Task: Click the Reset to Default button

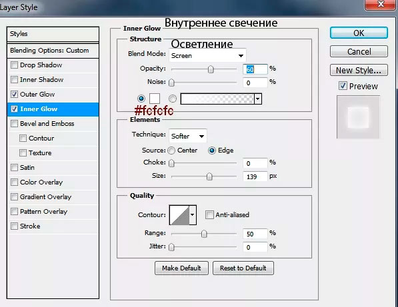Action: 243,268
